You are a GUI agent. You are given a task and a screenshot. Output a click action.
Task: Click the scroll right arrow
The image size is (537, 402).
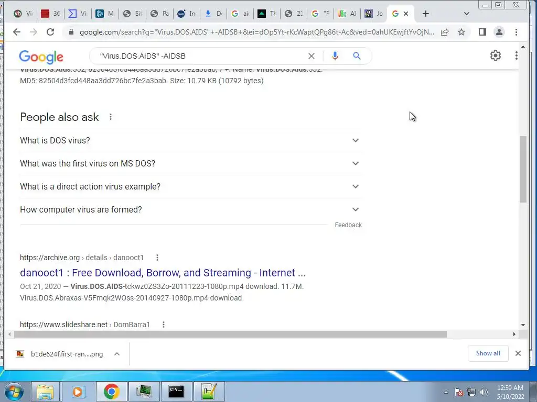point(514,334)
